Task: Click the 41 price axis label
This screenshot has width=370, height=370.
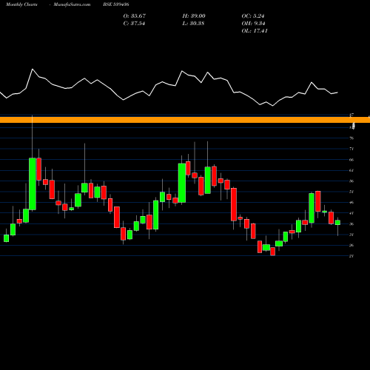Action: coord(351,213)
